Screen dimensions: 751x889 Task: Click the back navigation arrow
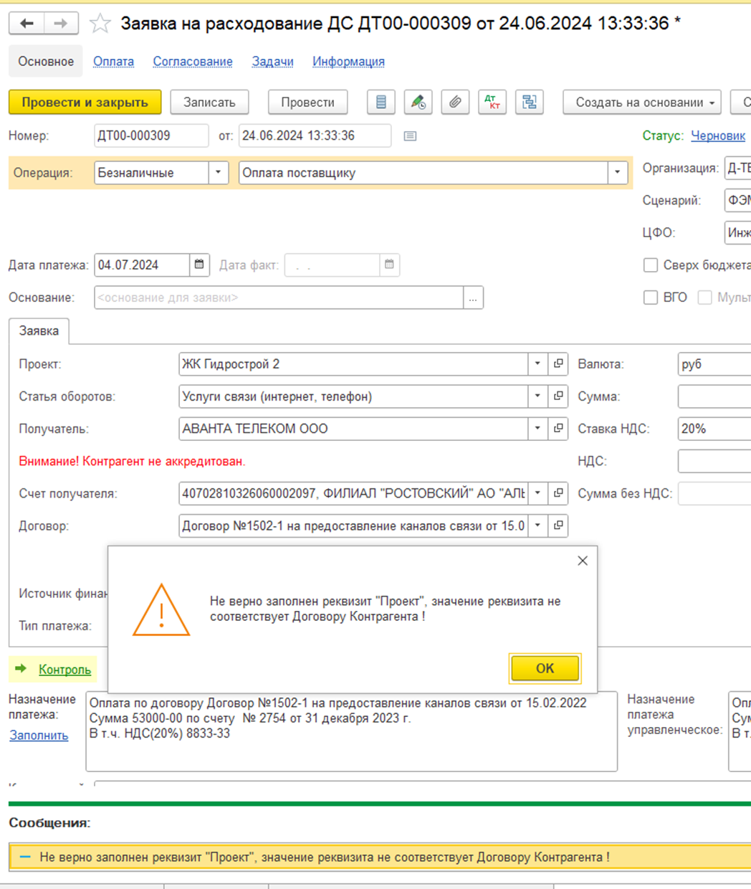point(27,24)
